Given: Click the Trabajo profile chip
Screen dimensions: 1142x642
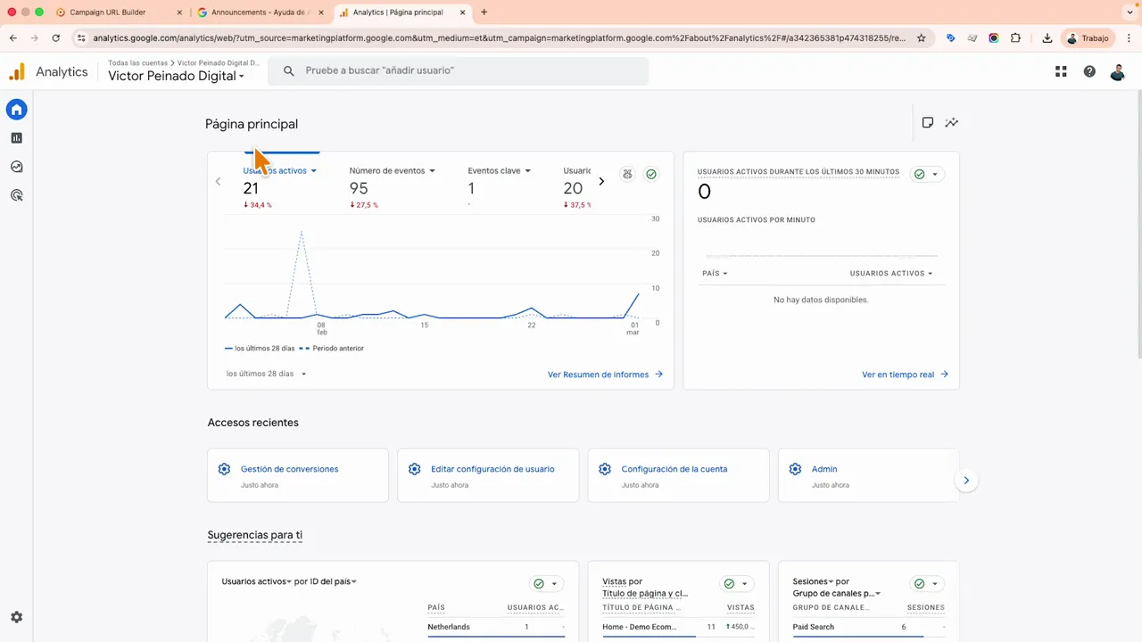Looking at the screenshot, I should pyautogui.click(x=1087, y=38).
